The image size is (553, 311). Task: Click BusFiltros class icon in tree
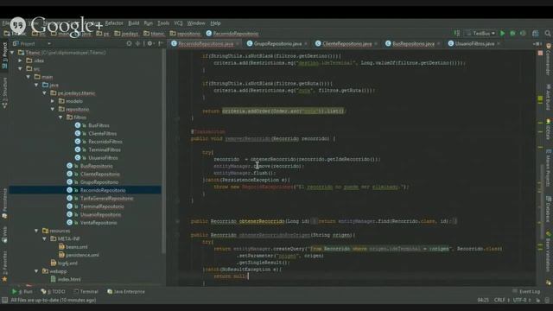coord(78,125)
